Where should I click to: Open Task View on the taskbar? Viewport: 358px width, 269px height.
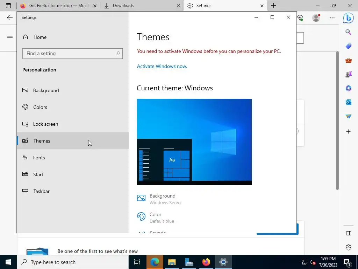[137, 262]
